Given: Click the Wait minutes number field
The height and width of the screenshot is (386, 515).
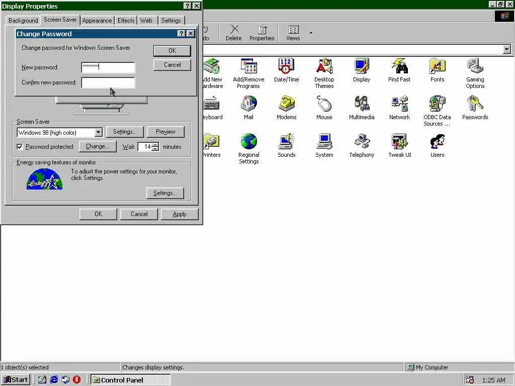Looking at the screenshot, I should point(145,147).
